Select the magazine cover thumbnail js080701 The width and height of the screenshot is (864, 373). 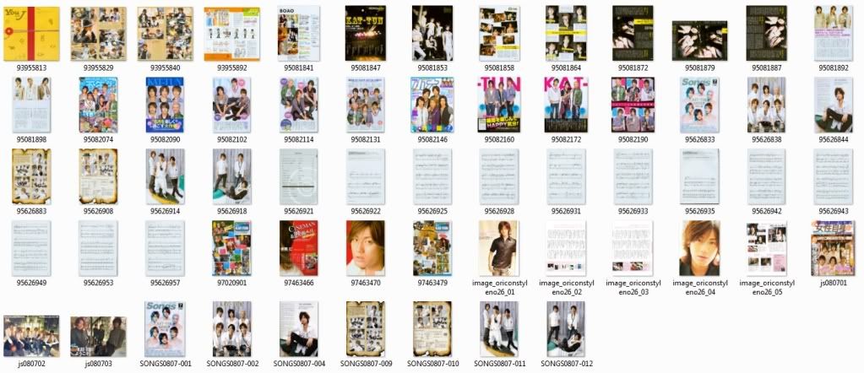tap(833, 248)
